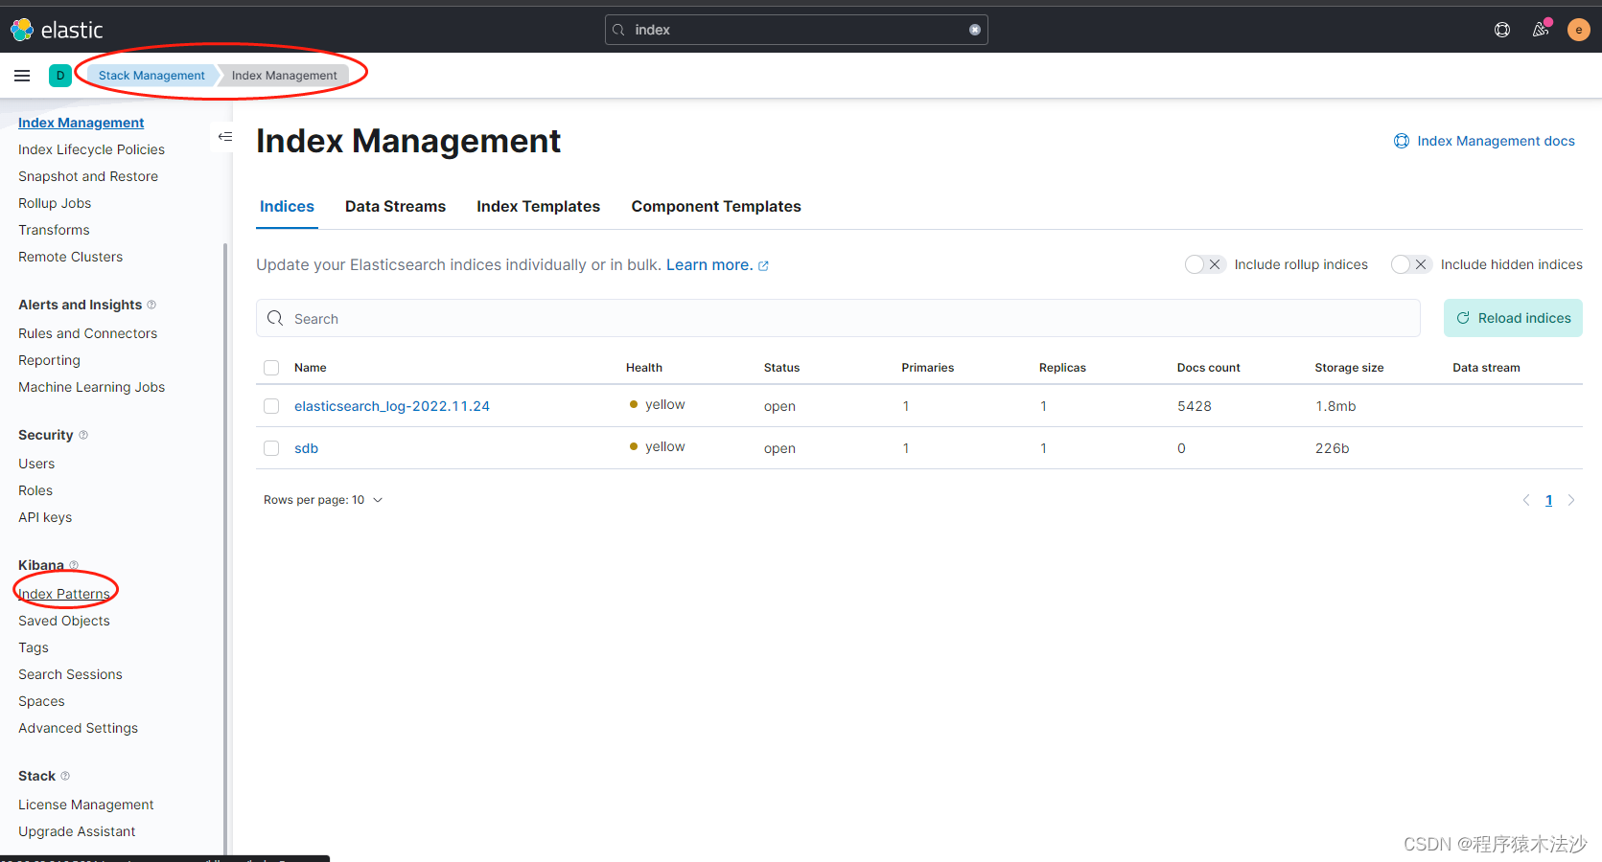Open Transforms in sidebar
Screen dimensions: 1602x862
[54, 230]
